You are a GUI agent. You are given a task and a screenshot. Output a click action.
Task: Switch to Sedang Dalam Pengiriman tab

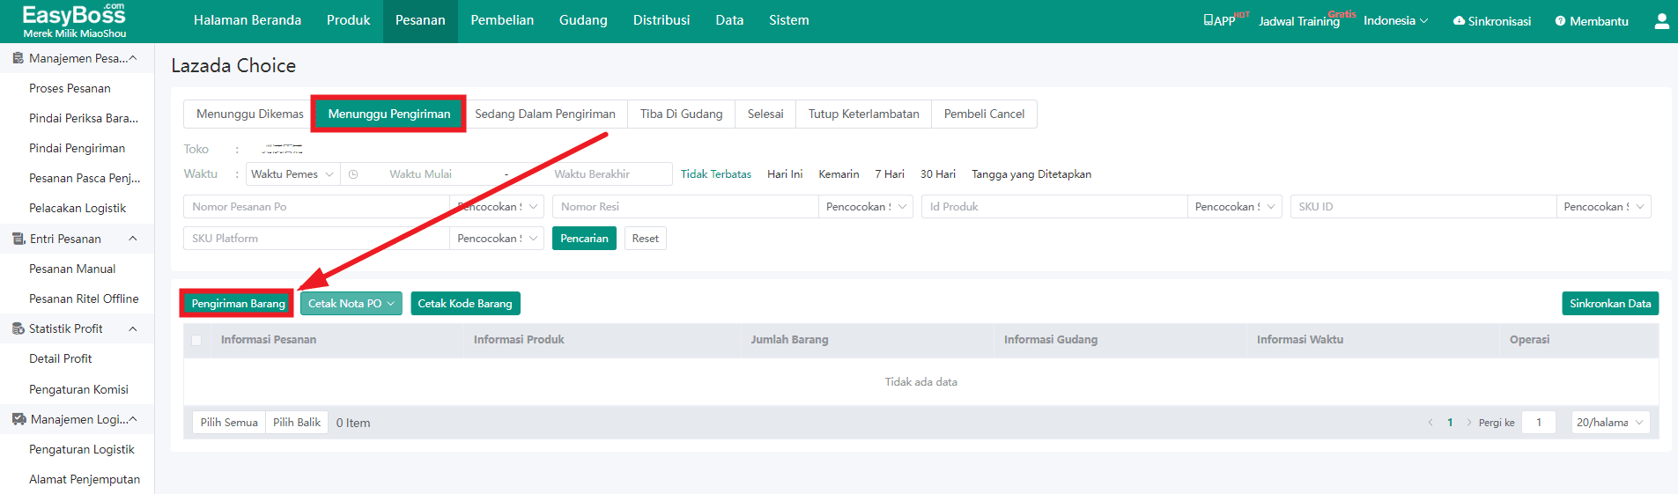pos(545,114)
